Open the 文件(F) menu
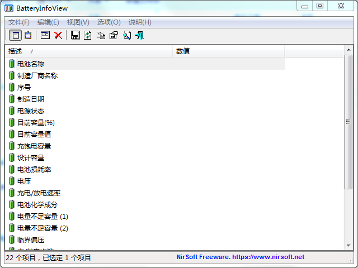 click(x=19, y=22)
